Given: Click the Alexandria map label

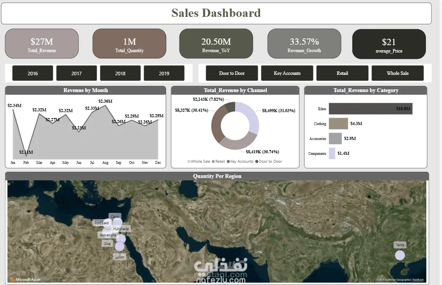Looking at the screenshot, I should pos(108,235).
